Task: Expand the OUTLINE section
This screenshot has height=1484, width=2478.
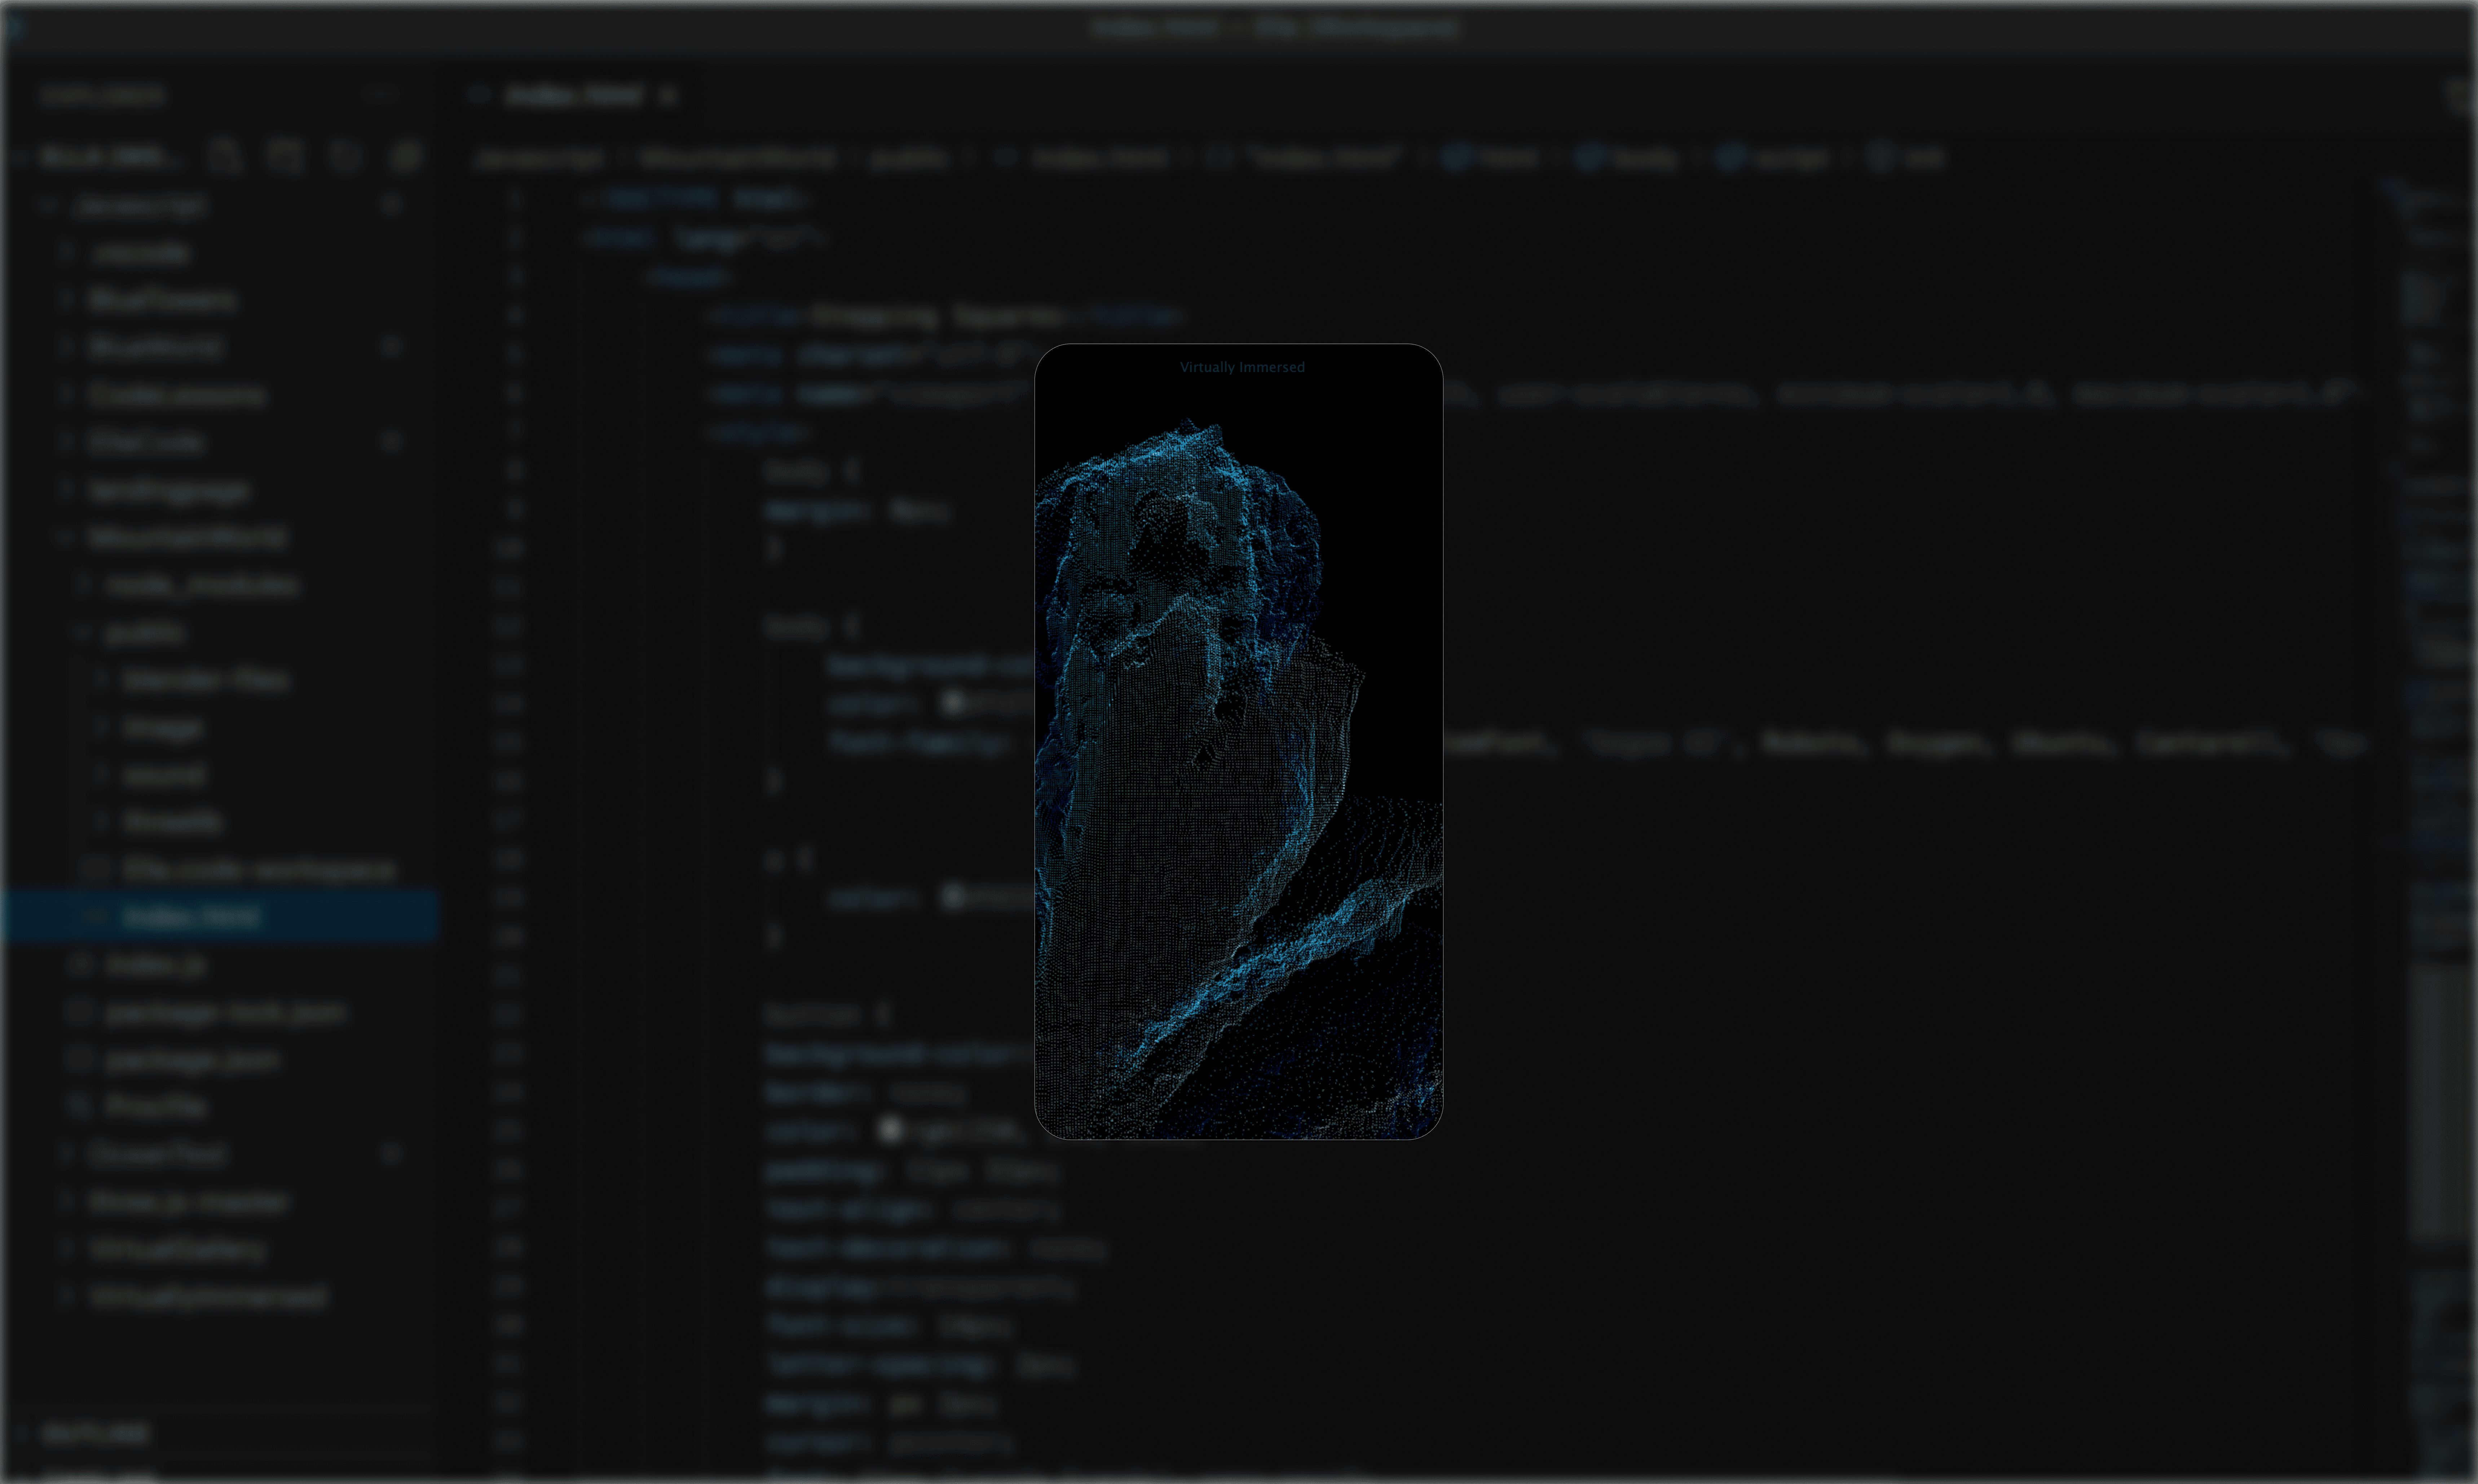Action: pyautogui.click(x=96, y=1434)
